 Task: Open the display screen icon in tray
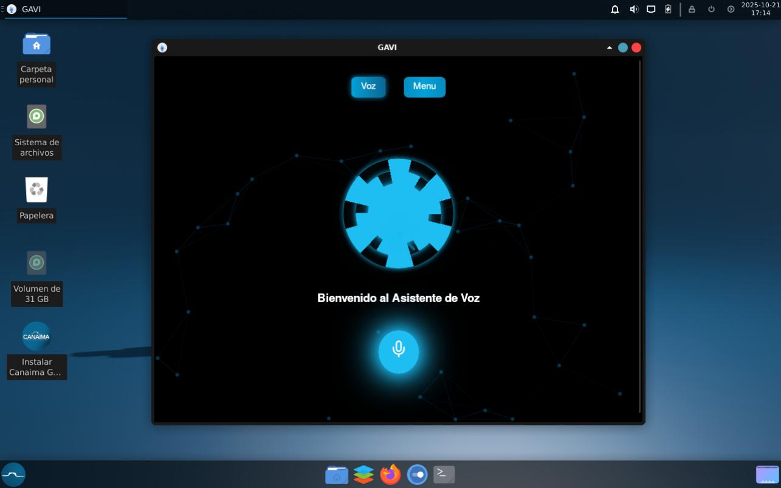point(651,9)
